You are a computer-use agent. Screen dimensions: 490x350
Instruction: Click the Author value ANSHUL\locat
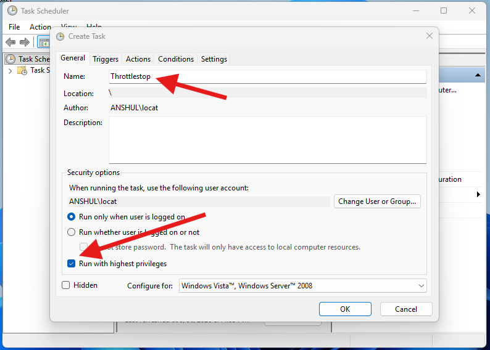[134, 108]
